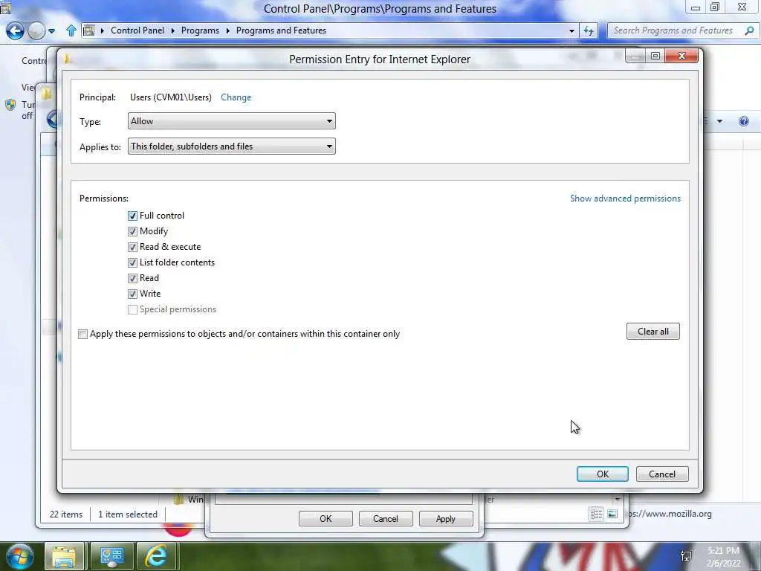Enable apply permissions within this container only
The image size is (761, 571).
pos(83,334)
